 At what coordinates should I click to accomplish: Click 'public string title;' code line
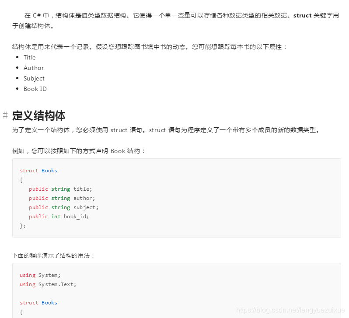point(60,189)
